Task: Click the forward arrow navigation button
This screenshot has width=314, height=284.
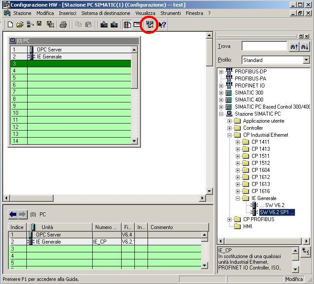Action: point(22,215)
